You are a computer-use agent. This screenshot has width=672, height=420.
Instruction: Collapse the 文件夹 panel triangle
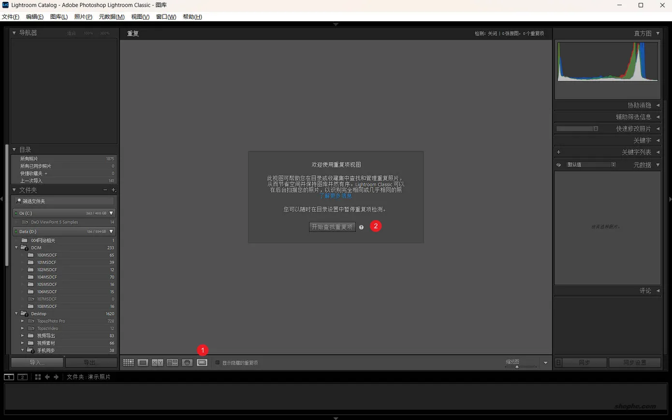[x=14, y=190]
